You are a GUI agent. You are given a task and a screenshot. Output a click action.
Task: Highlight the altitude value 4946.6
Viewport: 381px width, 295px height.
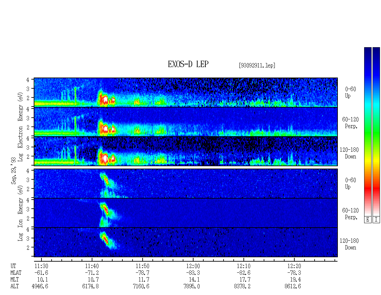point(40,287)
